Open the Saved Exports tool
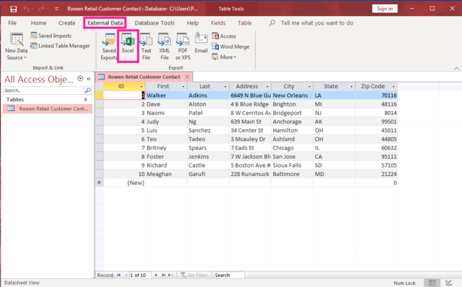Image resolution: width=462 pixels, height=287 pixels. pos(109,46)
